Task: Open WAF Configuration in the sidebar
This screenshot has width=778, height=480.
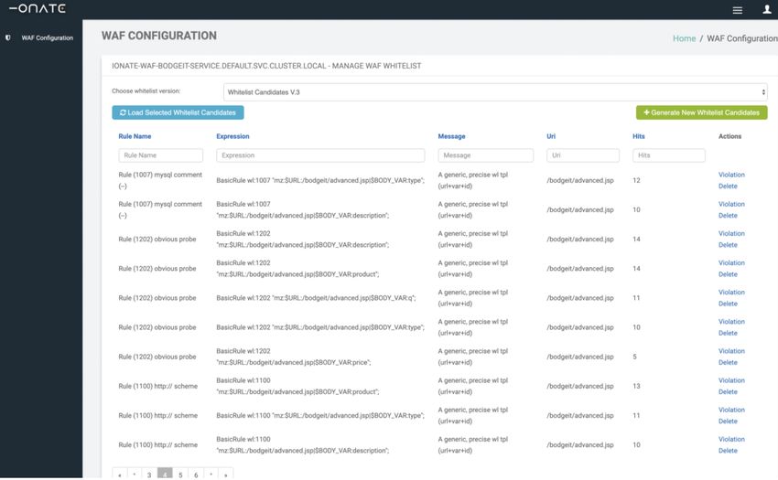Action: tap(47, 37)
